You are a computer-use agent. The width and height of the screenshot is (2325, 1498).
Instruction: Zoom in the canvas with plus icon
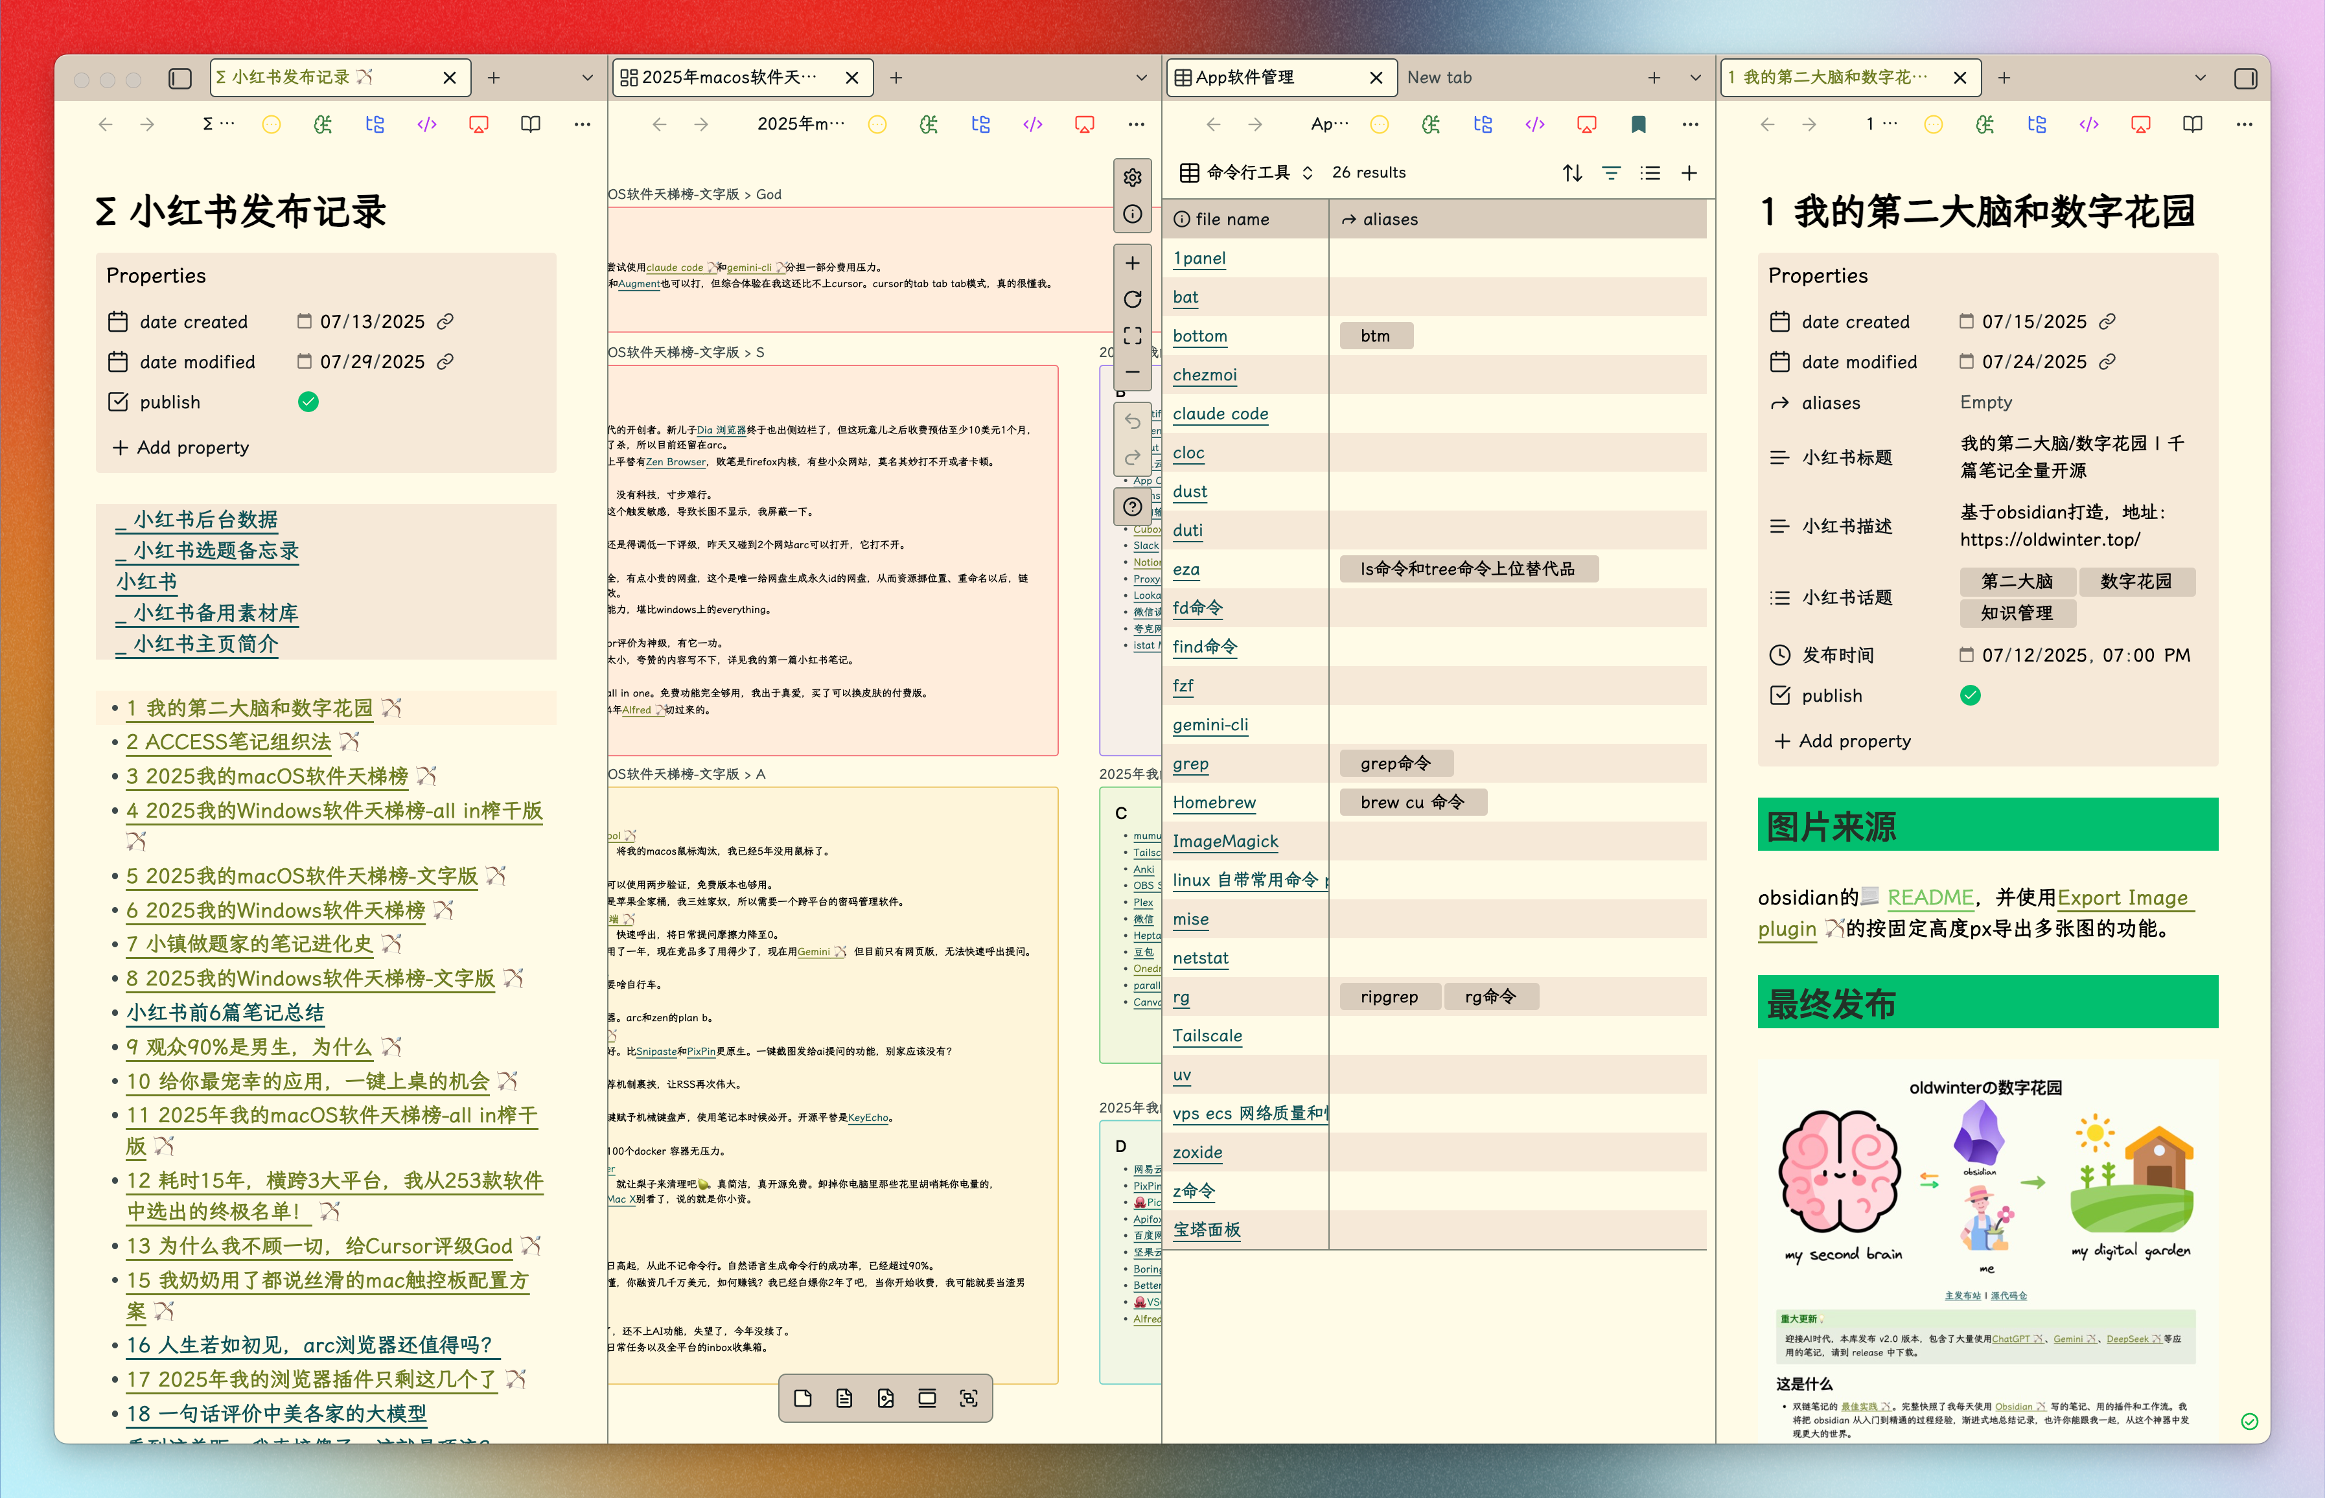[1132, 264]
